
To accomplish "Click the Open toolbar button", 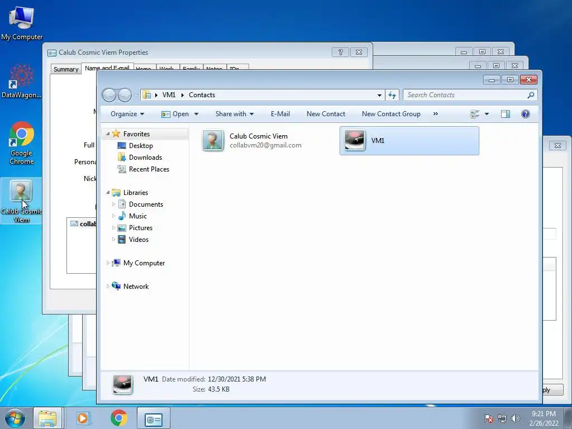I will [175, 114].
